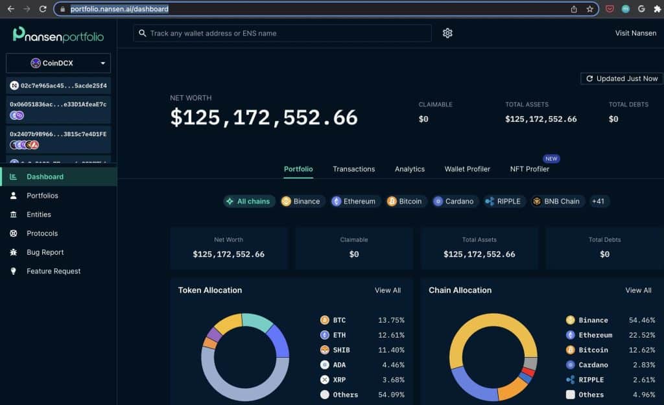Click the Feature Request lightbulb icon
The image size is (664, 405).
(x=13, y=271)
